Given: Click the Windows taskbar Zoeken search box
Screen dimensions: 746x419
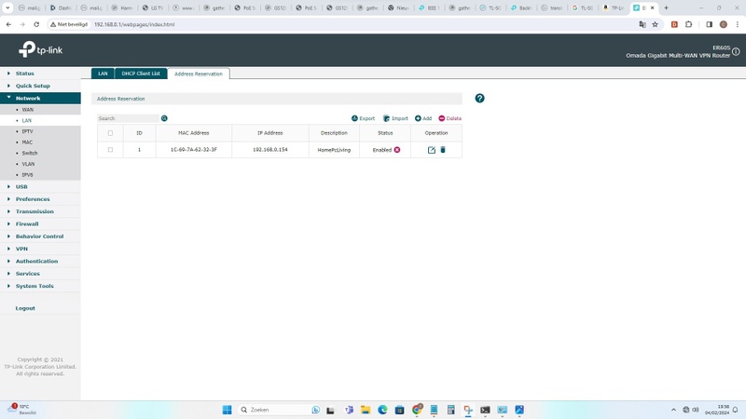Looking at the screenshot, I should tap(279, 410).
